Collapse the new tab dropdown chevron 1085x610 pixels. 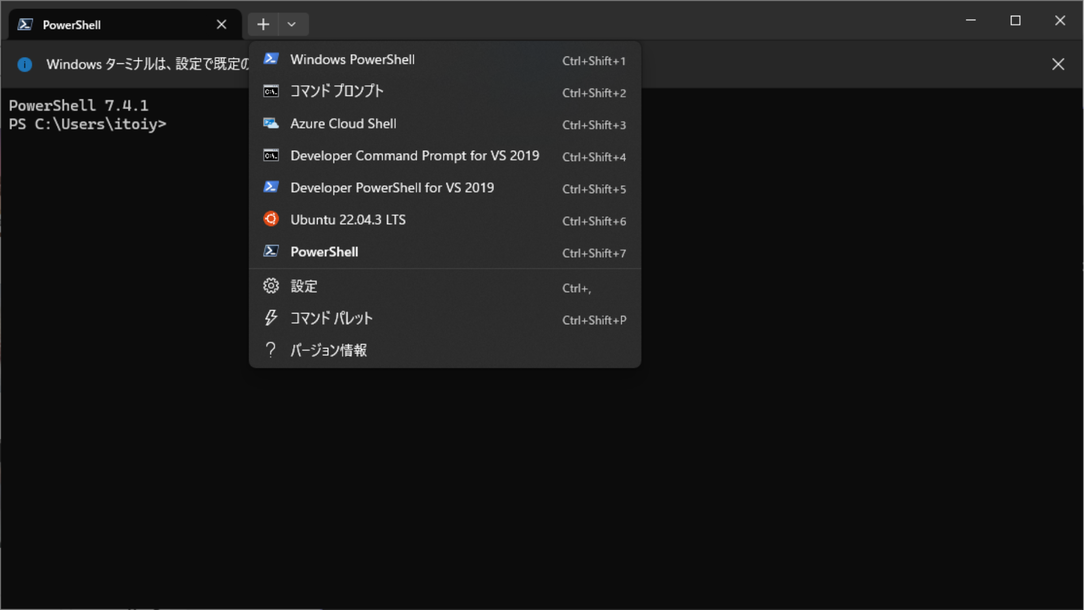coord(292,24)
